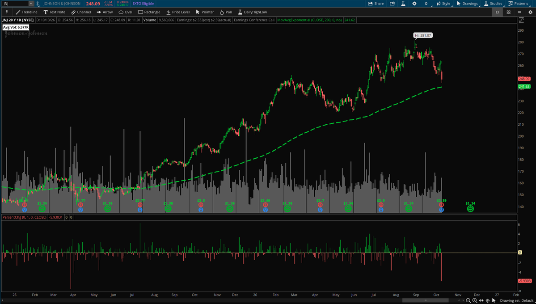Open the flask quick study icon beside Share

click(403, 4)
